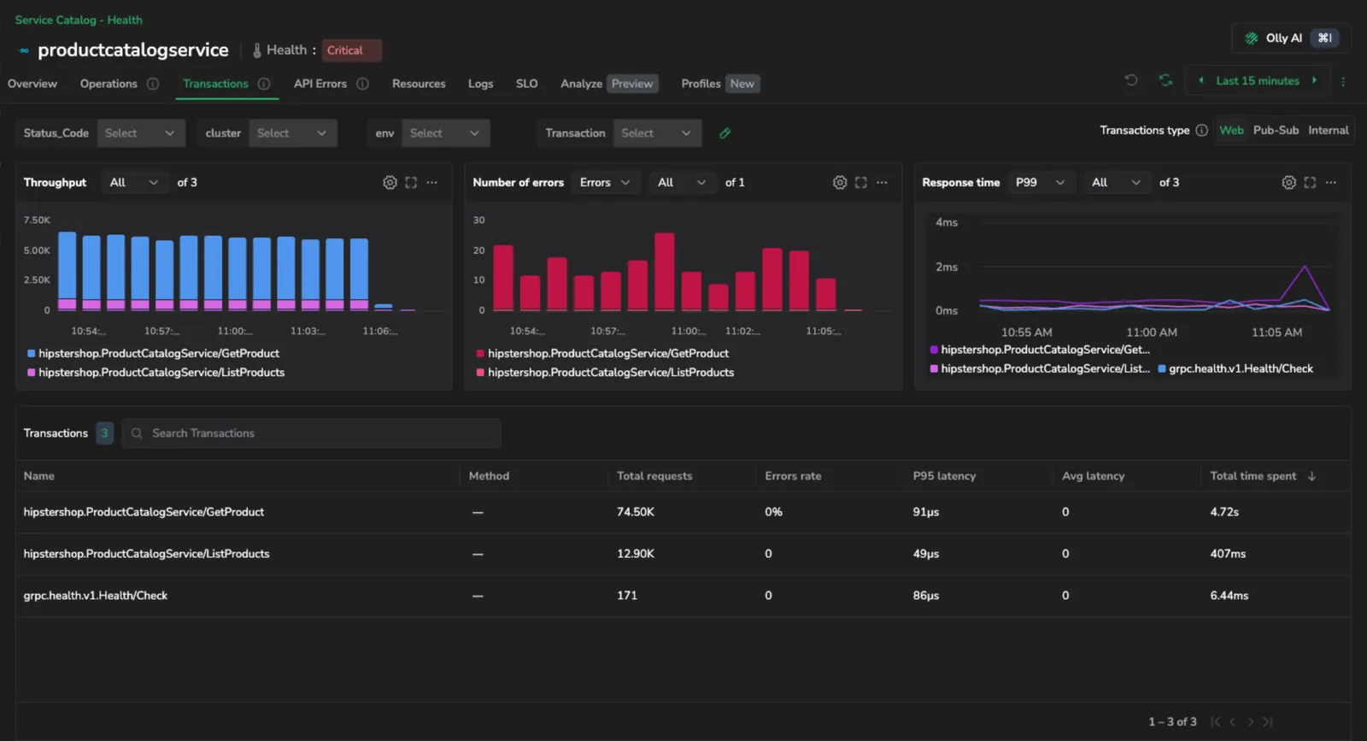Toggle ListProducts series in Throughput legend

click(155, 373)
